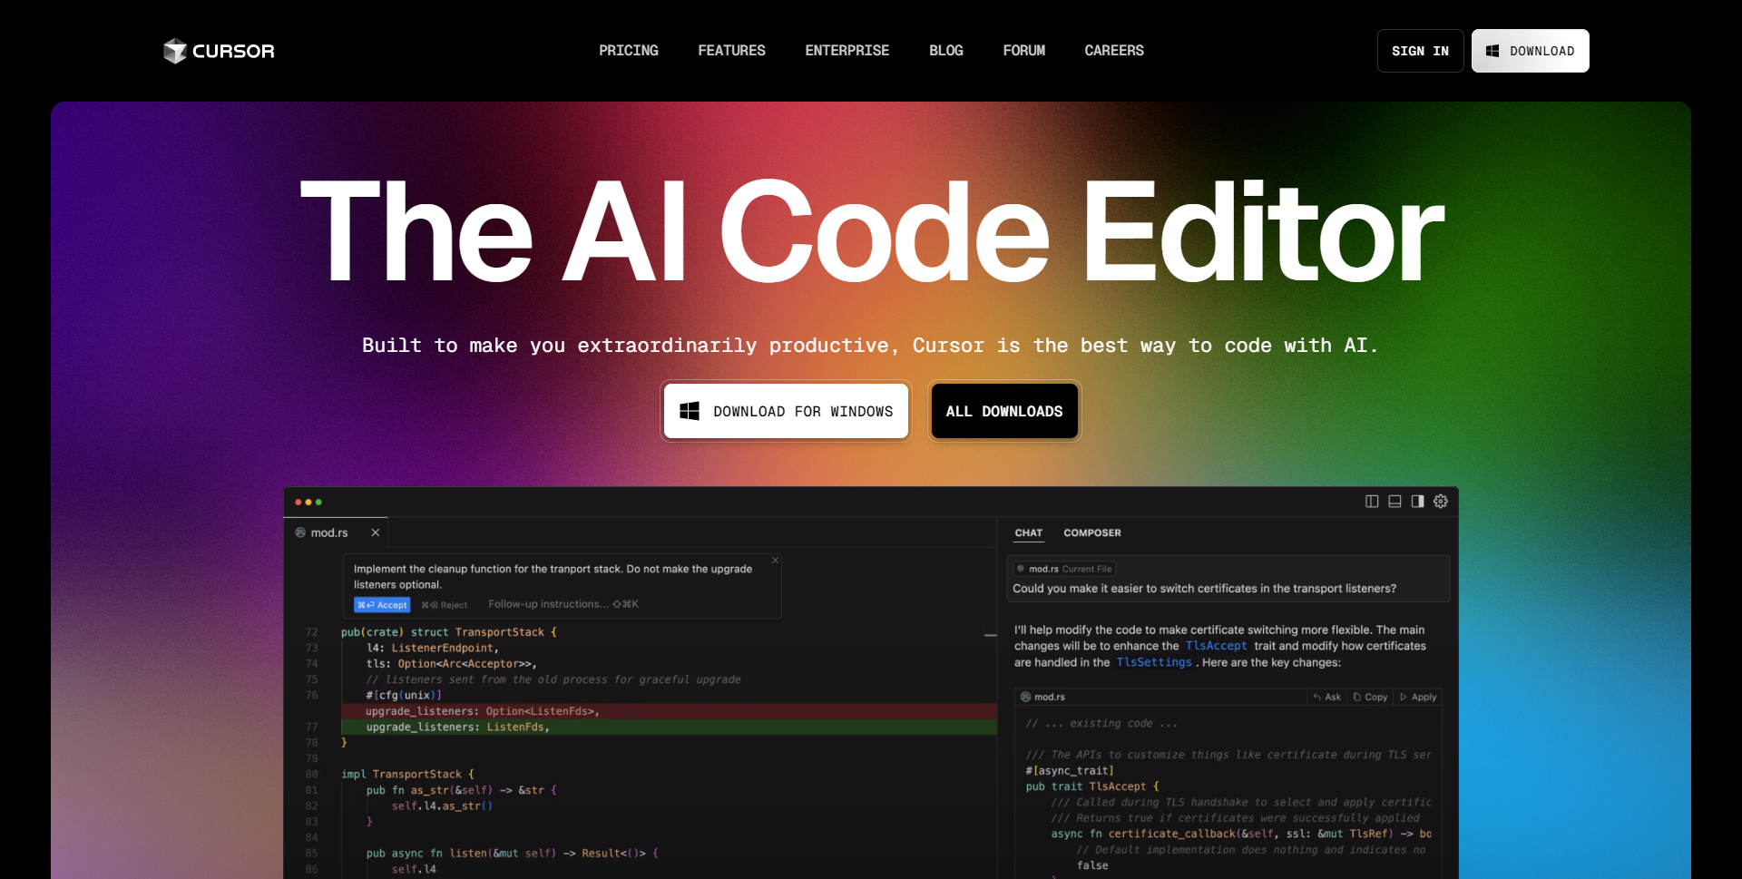Click the Sign In button
This screenshot has width=1742, height=879.
coord(1421,51)
